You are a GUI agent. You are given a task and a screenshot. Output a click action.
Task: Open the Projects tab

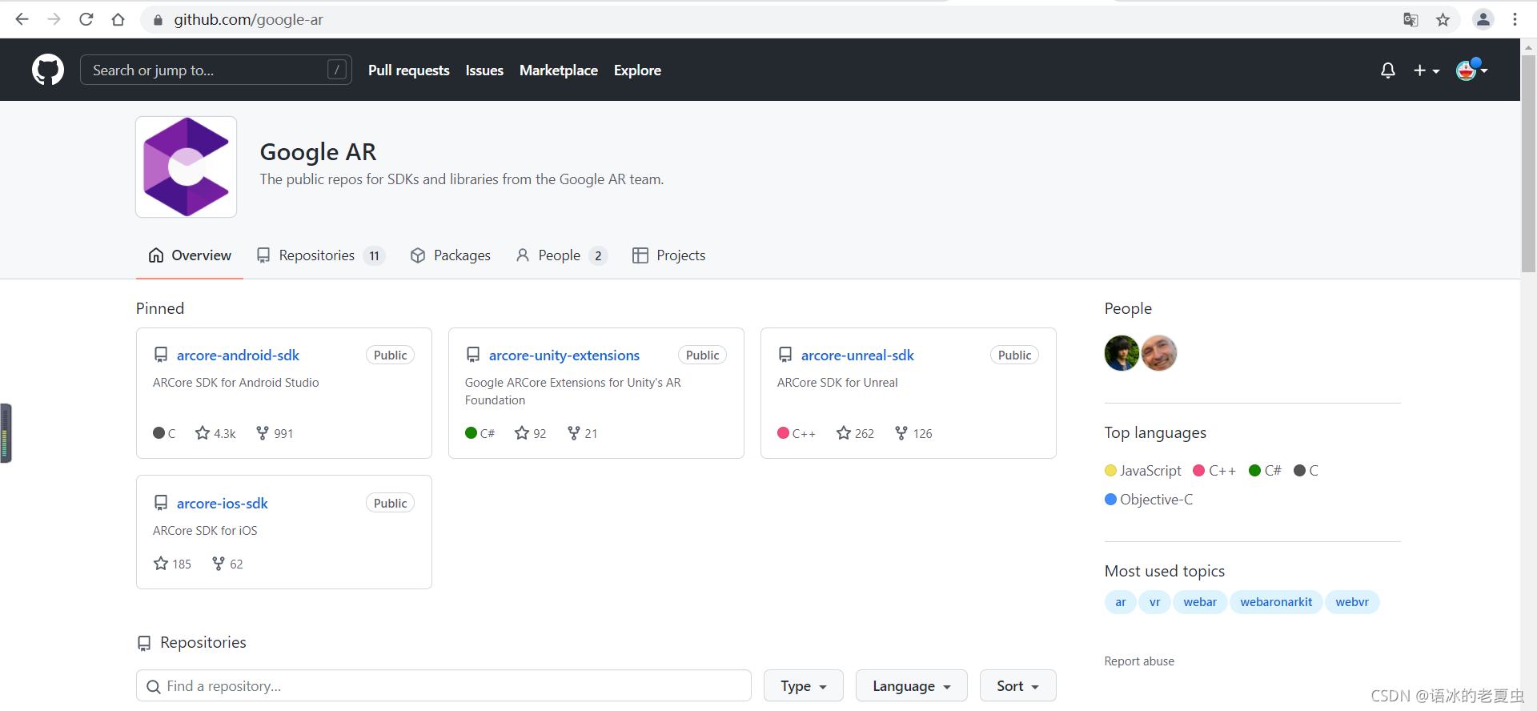click(x=669, y=255)
